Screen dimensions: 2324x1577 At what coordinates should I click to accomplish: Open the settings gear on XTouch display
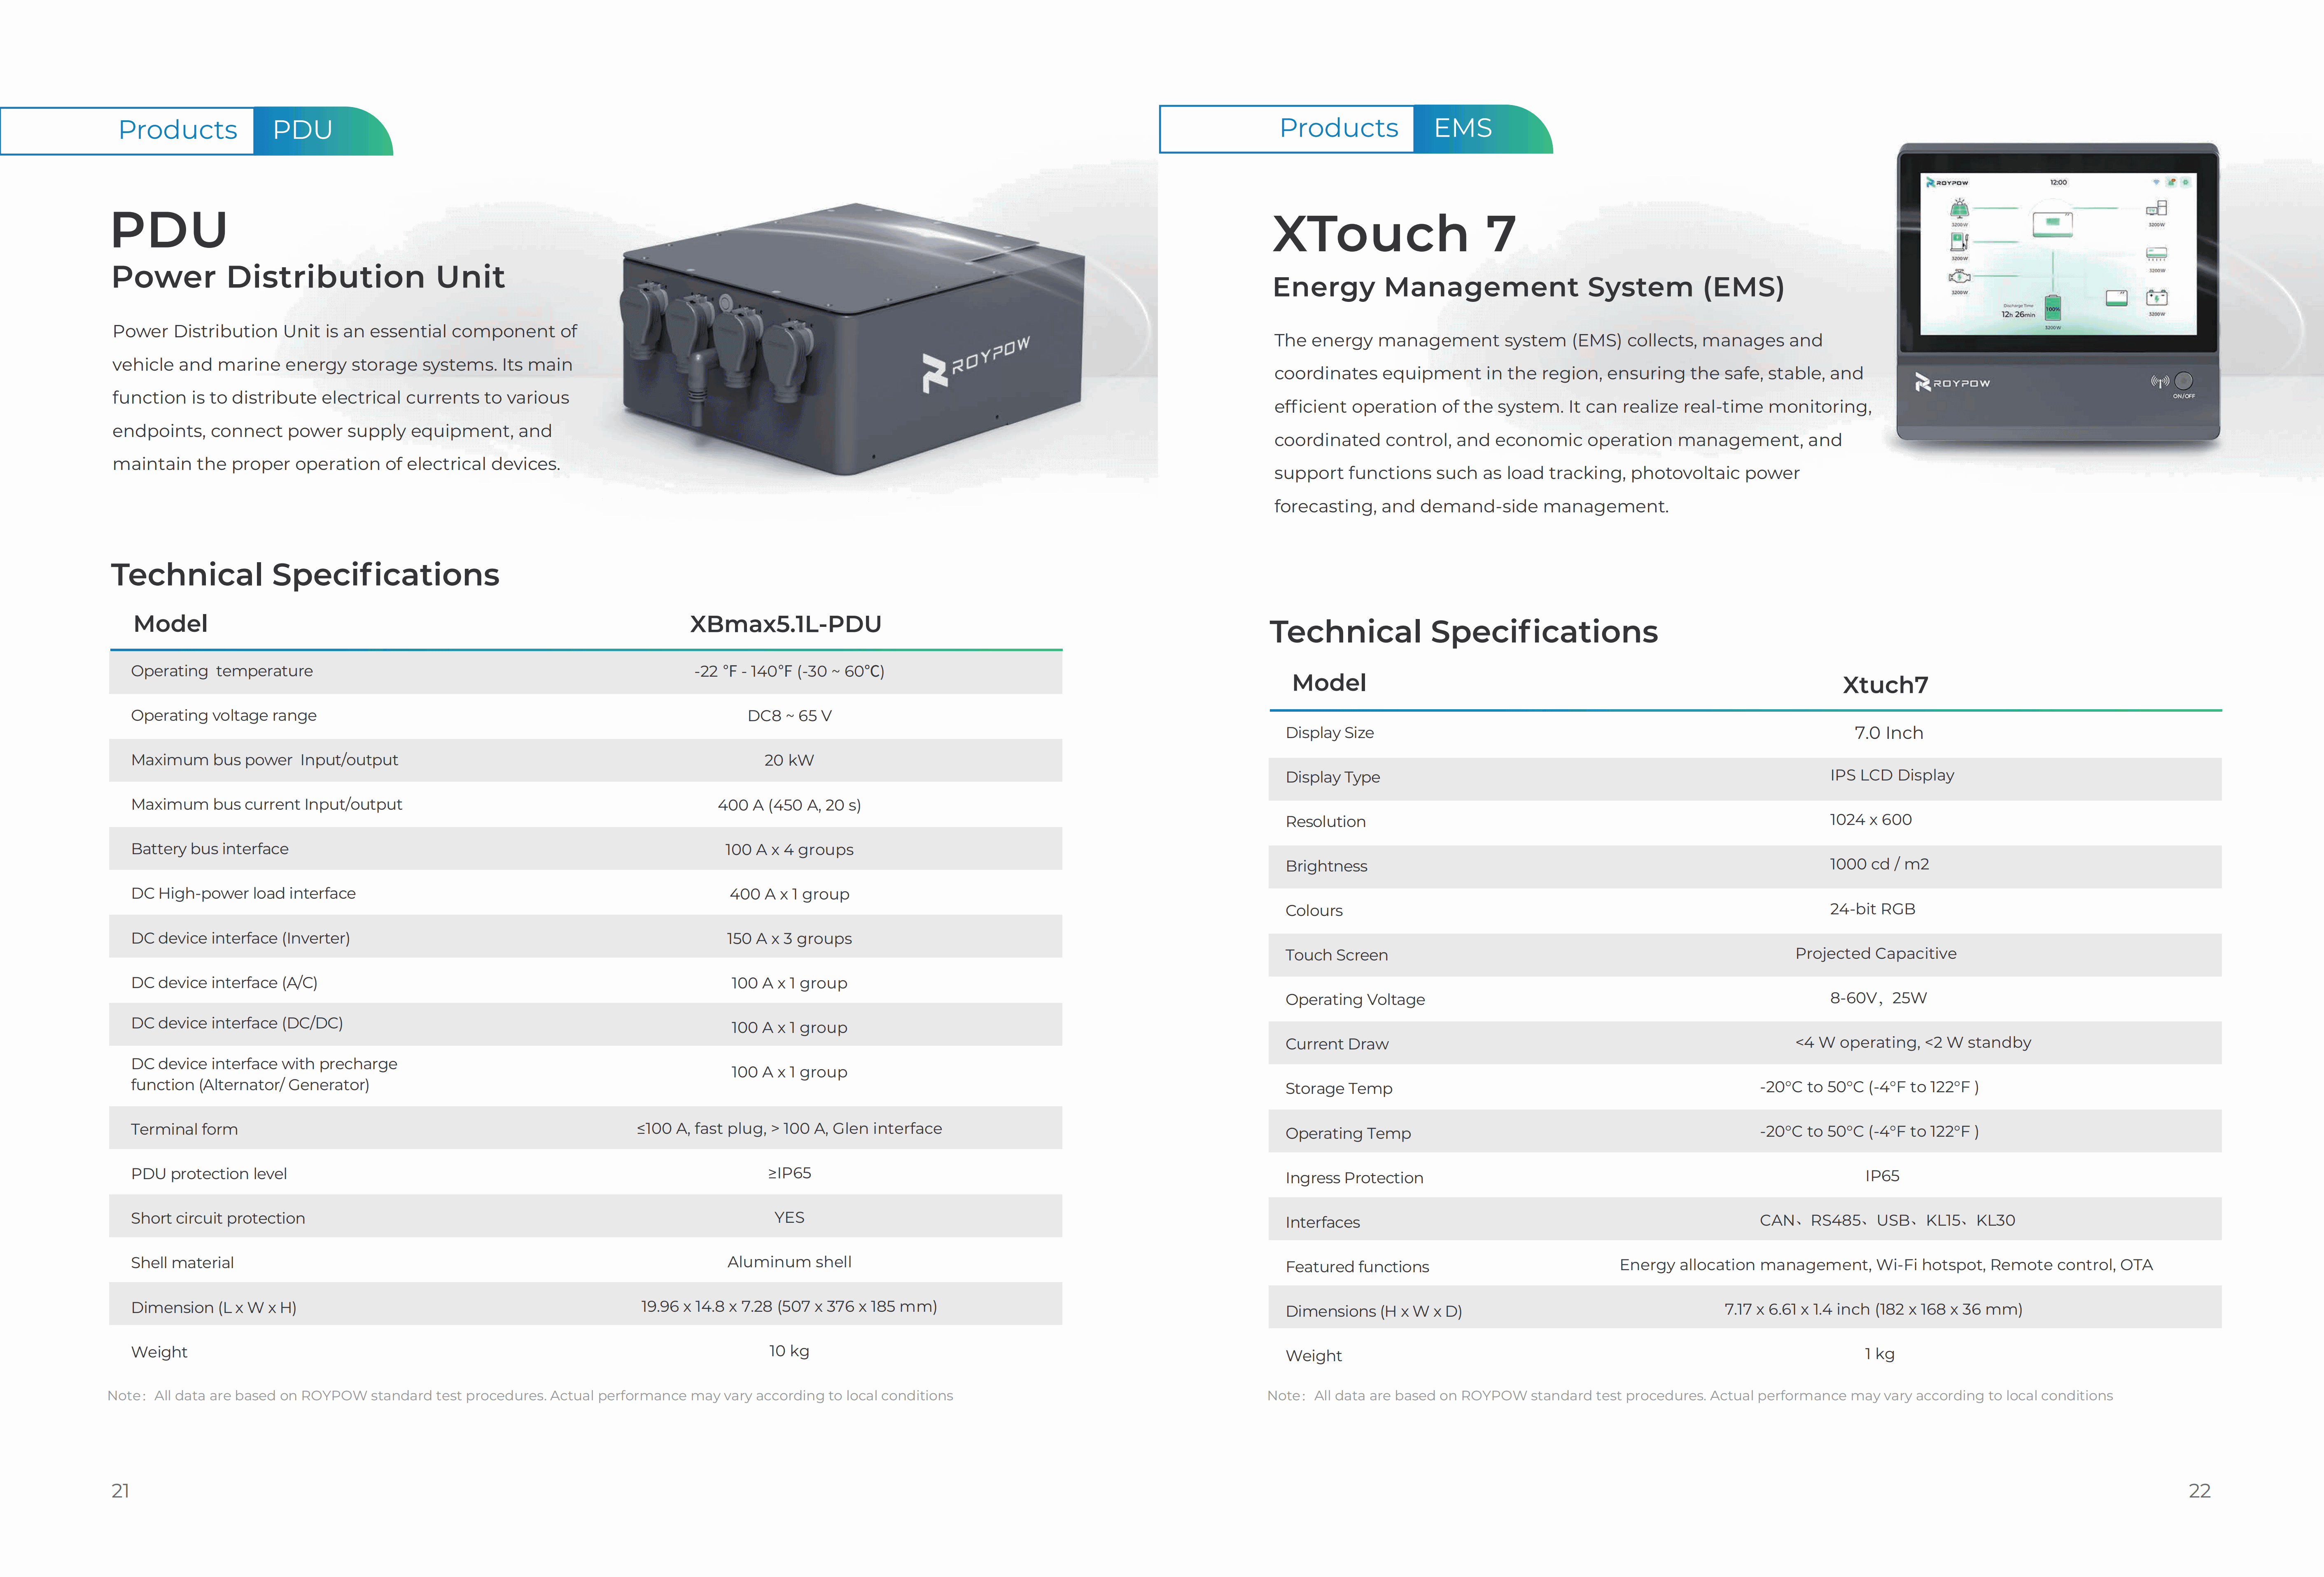point(2186,182)
